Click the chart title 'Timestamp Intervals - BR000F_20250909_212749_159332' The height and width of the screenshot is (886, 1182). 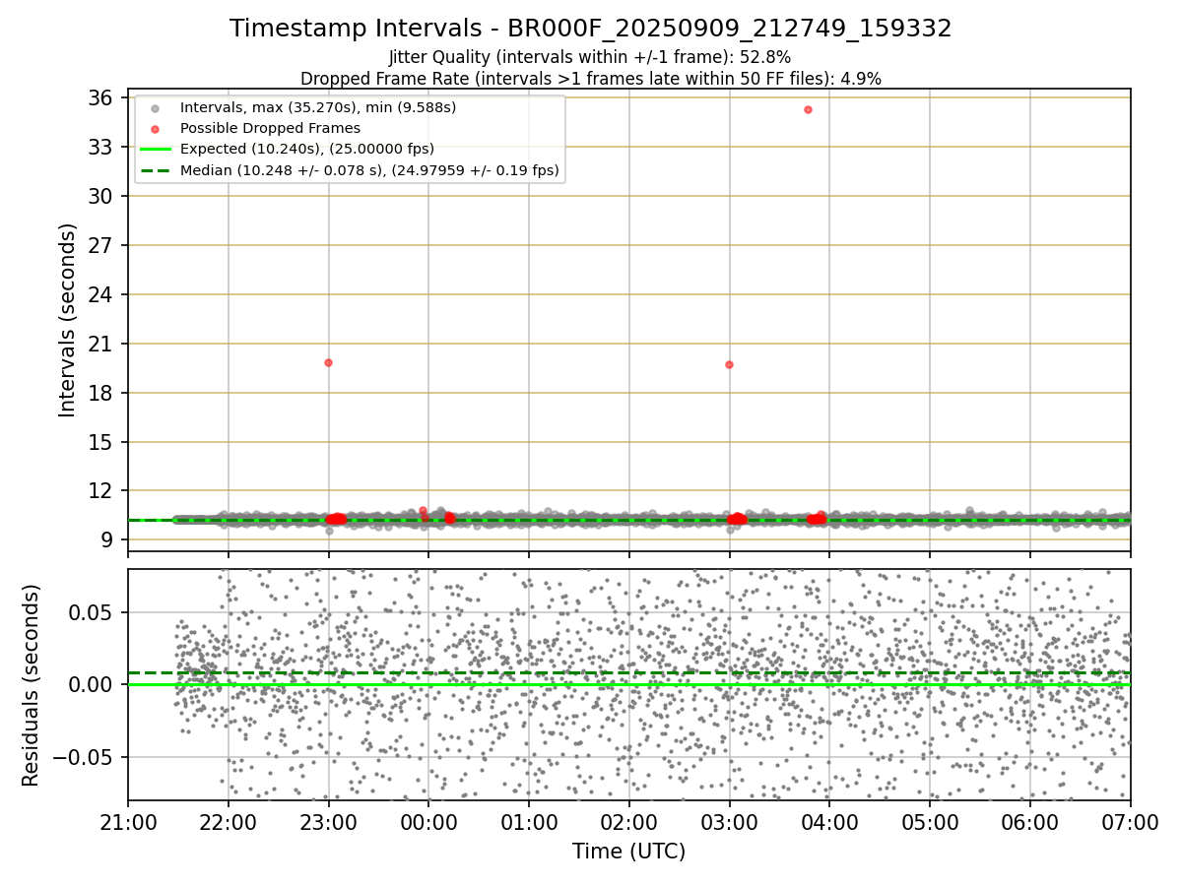[x=591, y=29]
